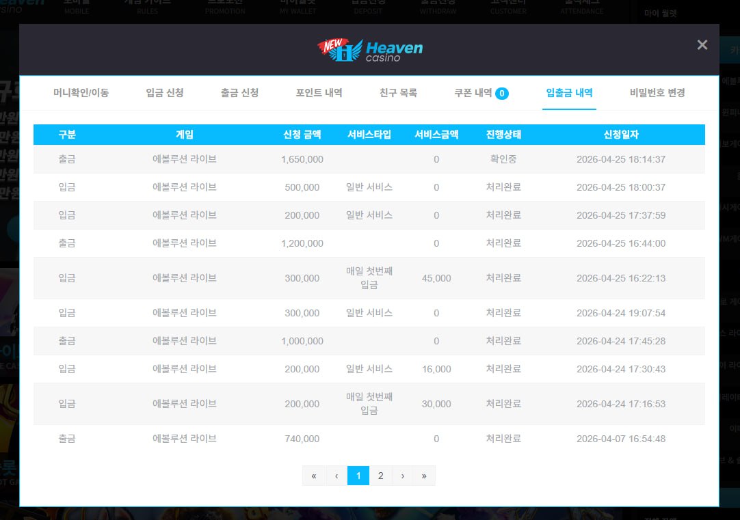Screen dimensions: 740x520
Task: Open the 비밀번호 변경 tab
Action: pyautogui.click(x=657, y=93)
